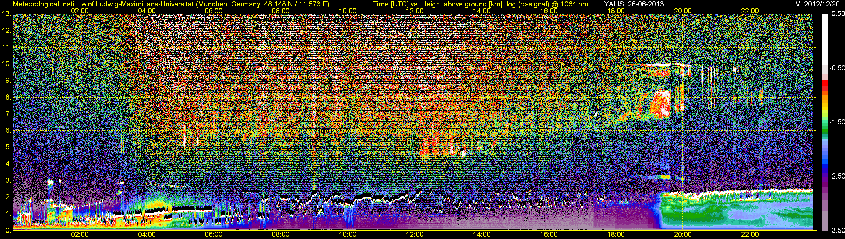Viewport: 845px width, 239px height.
Task: Click the colorbar value -1.50
Action: 837,122
